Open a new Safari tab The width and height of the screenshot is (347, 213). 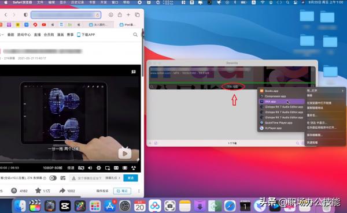(128, 15)
